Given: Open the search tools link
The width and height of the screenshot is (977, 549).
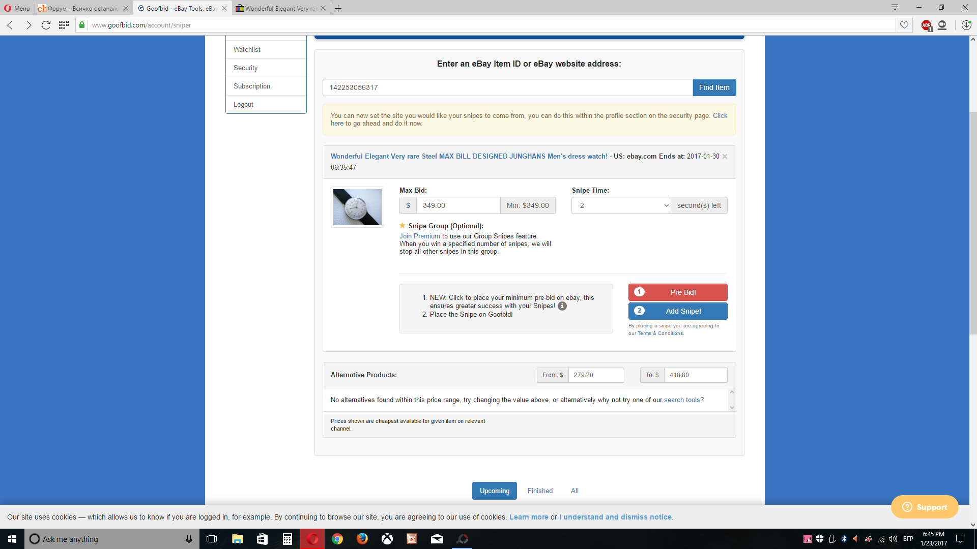Looking at the screenshot, I should (x=682, y=400).
